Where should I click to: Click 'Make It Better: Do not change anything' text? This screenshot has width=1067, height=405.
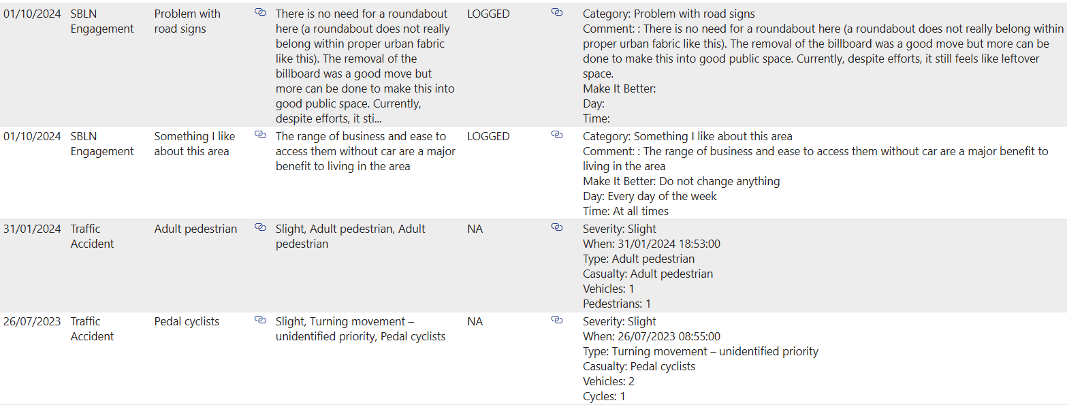pos(681,182)
